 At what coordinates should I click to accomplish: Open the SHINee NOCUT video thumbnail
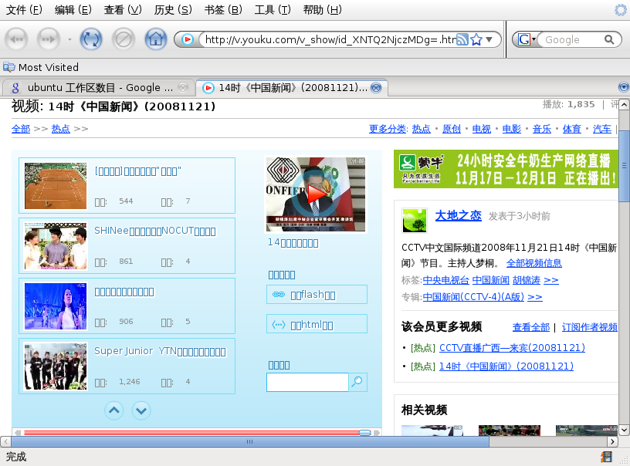[56, 246]
